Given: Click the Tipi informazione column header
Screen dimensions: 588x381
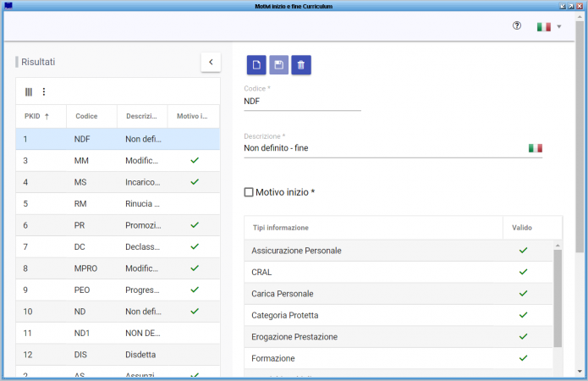Looking at the screenshot, I should click(280, 228).
